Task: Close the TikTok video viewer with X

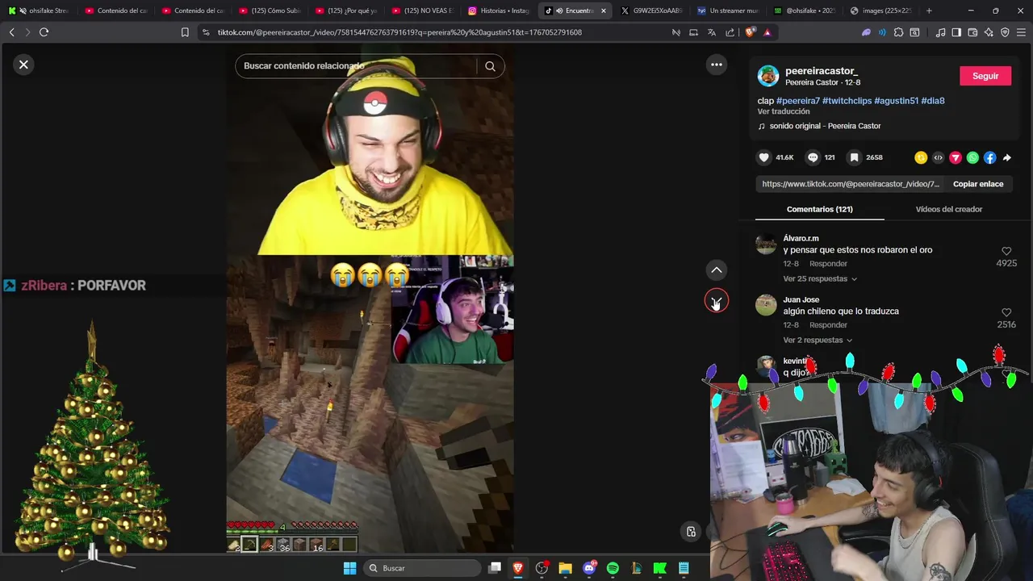Action: [x=23, y=65]
